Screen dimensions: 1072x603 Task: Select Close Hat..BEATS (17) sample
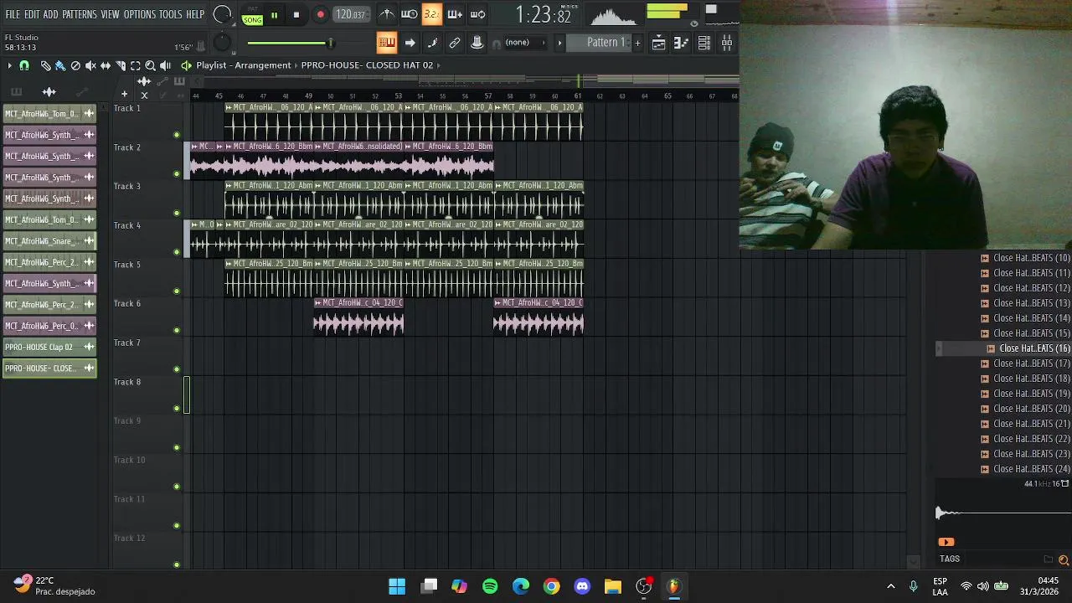1026,363
